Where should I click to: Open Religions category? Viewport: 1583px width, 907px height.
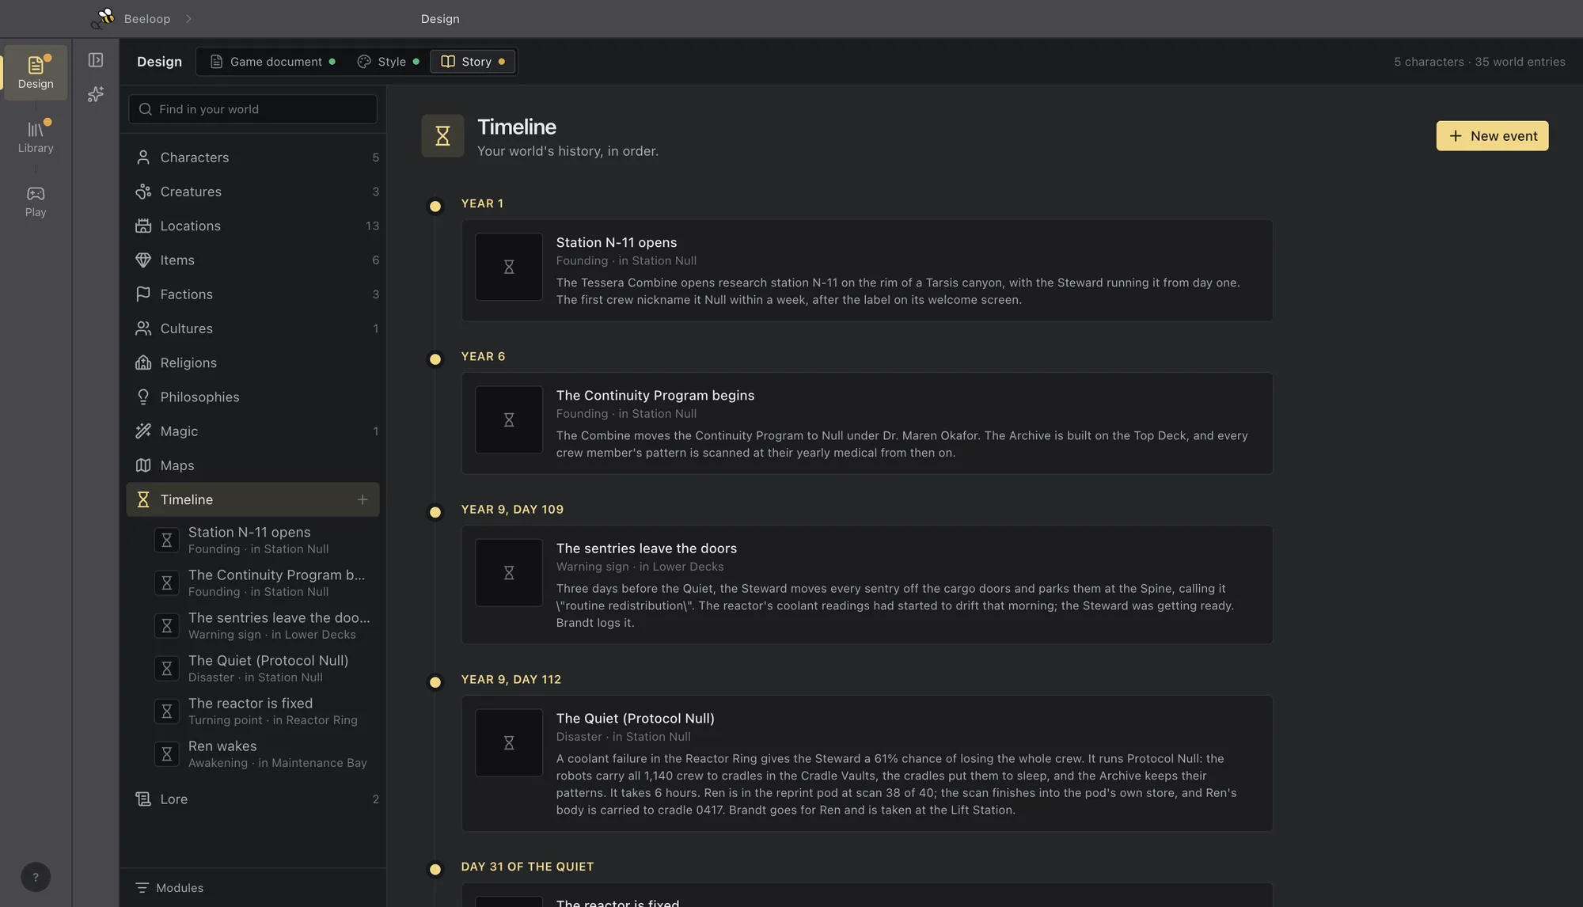click(253, 362)
